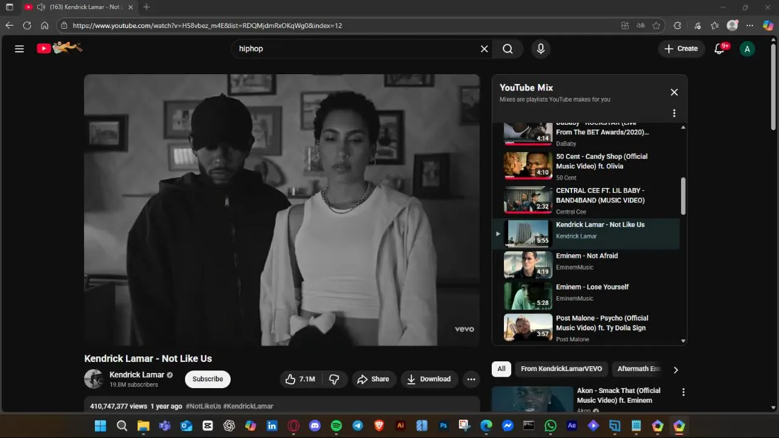The width and height of the screenshot is (779, 438).
Task: Mute the tab via speaker icon
Action: coord(41,7)
